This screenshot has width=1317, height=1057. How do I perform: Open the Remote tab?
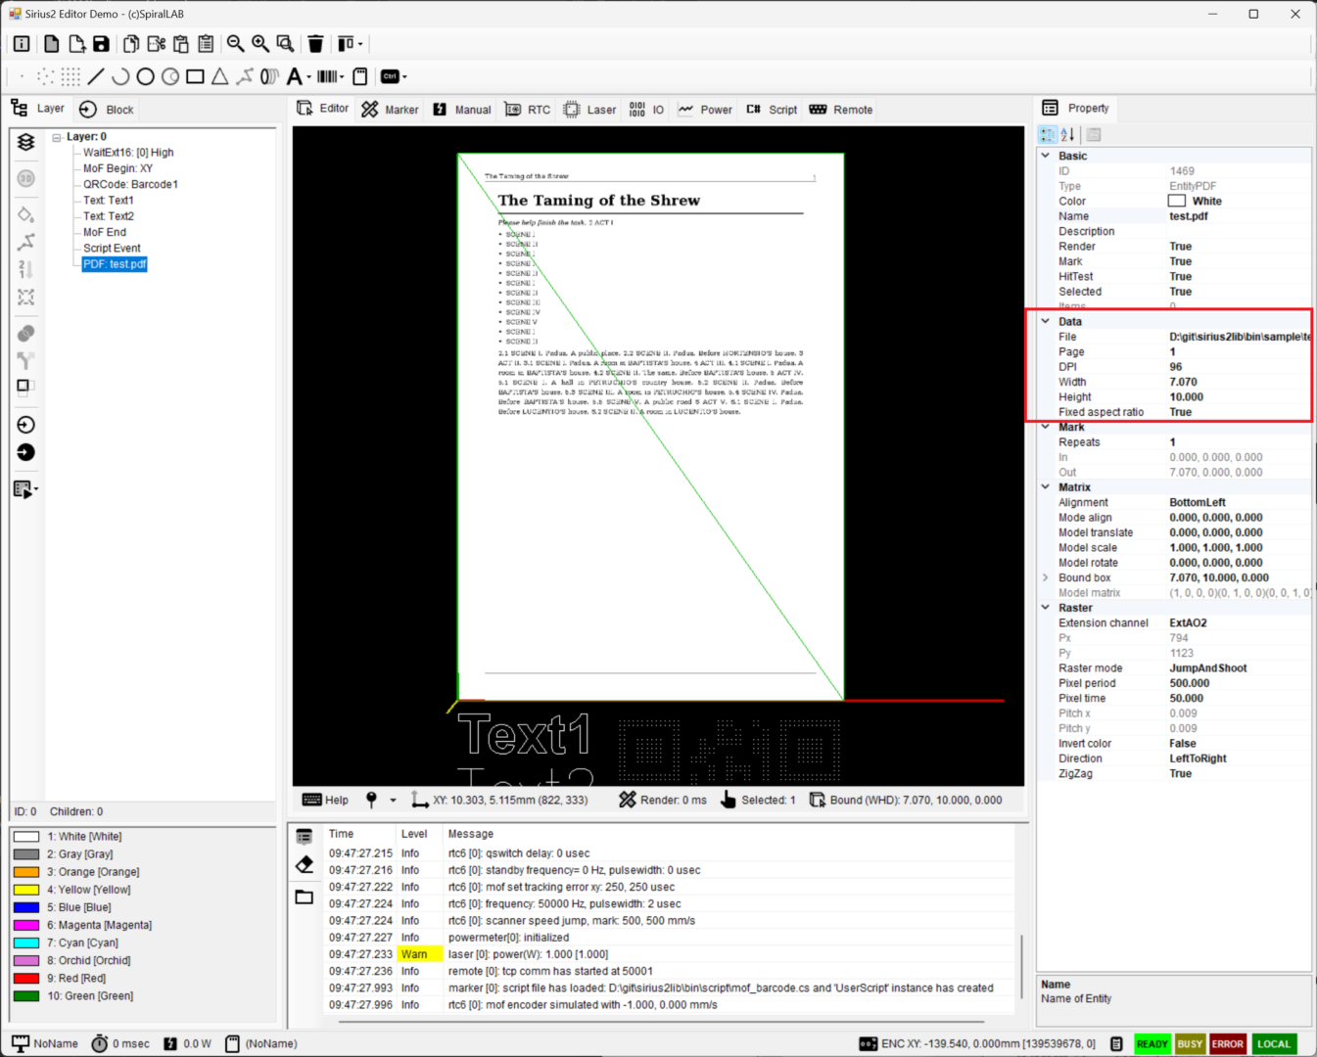point(841,110)
